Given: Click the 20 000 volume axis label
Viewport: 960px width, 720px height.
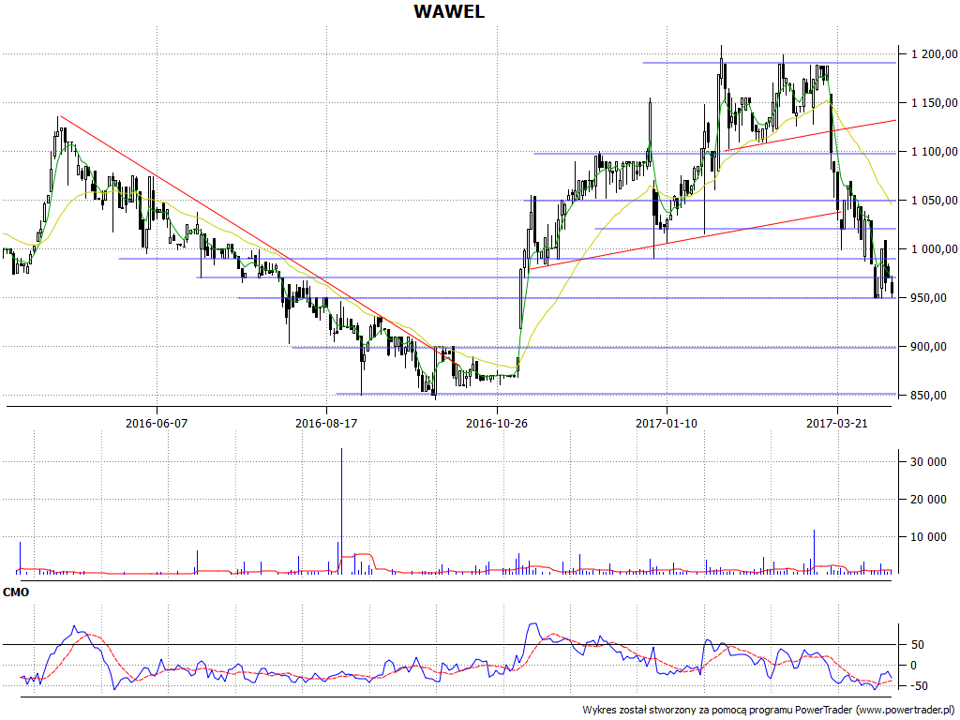Looking at the screenshot, I should [928, 500].
